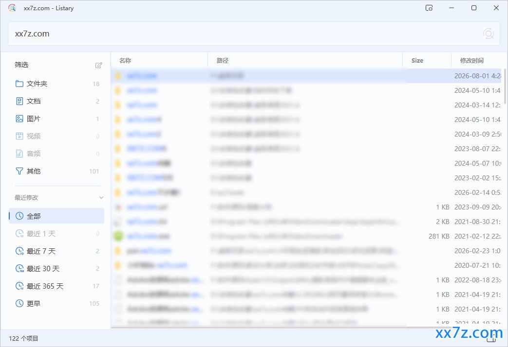Select 最近 1 天 time filter
The height and width of the screenshot is (347, 508).
[56, 233]
